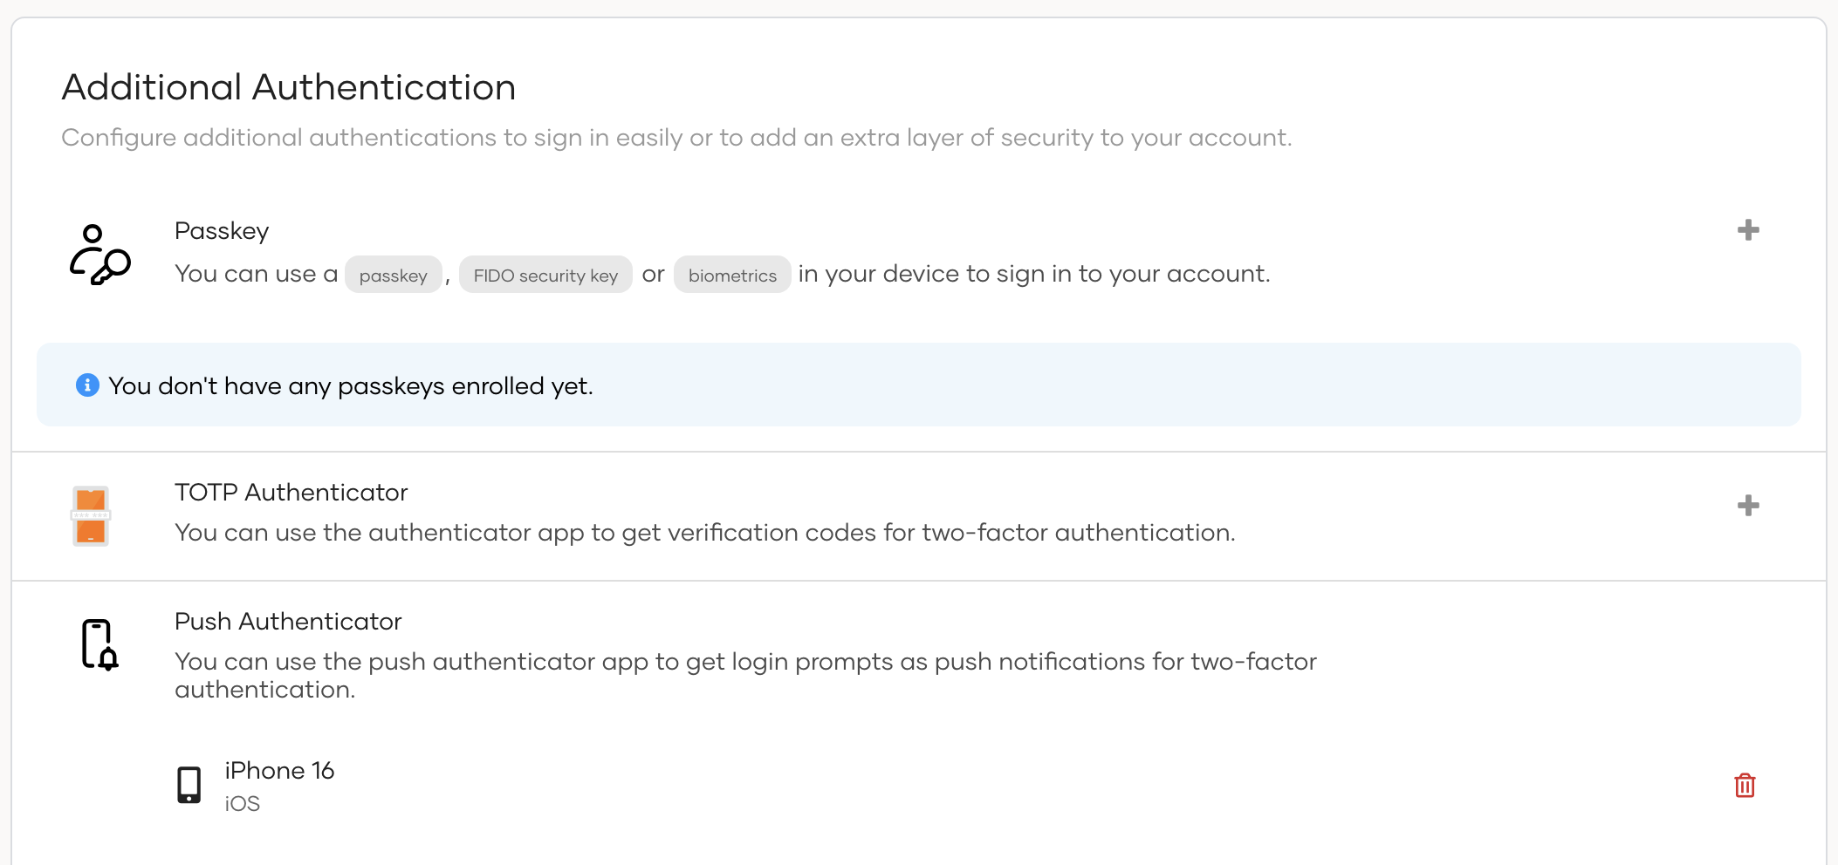Viewport: 1838px width, 865px height.
Task: Click the blue info icon in the passkey banner
Action: pos(86,385)
